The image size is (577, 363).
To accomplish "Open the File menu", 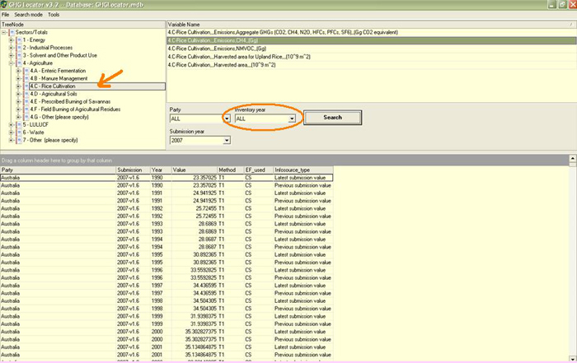I will [x=6, y=15].
